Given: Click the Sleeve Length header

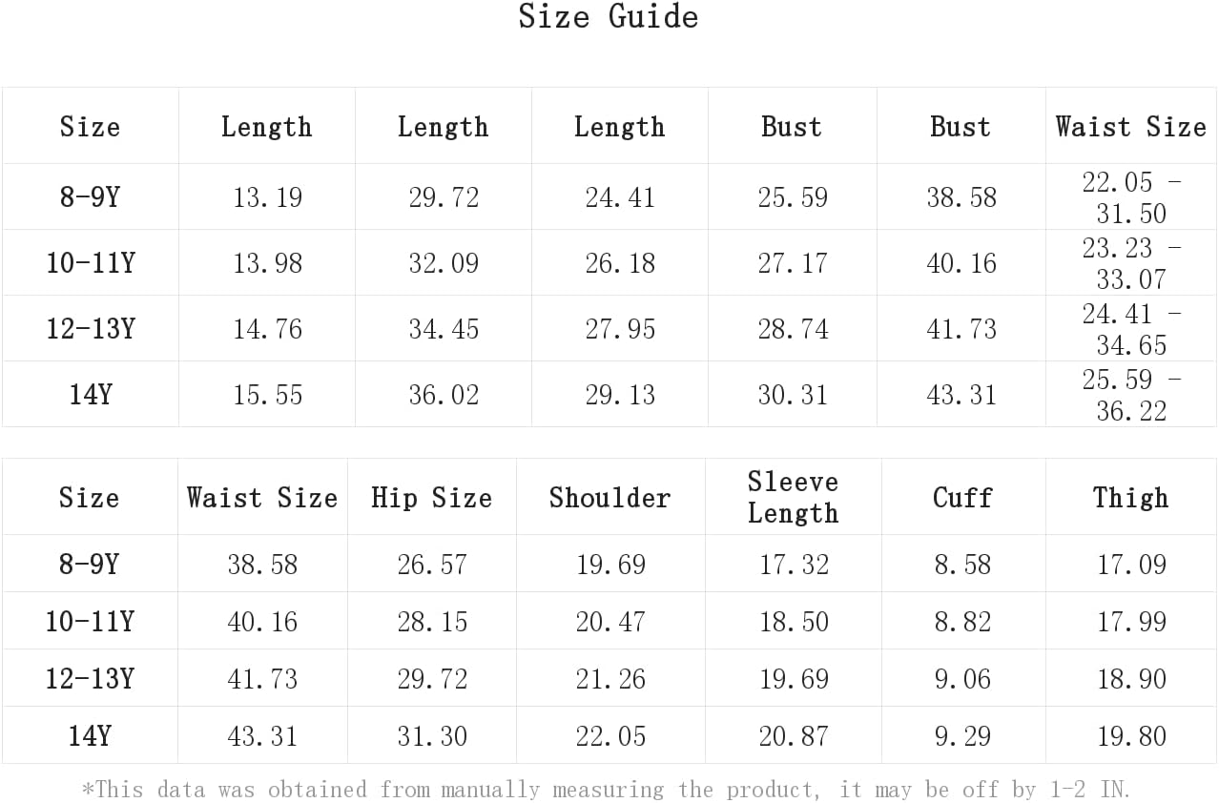Looking at the screenshot, I should 793,497.
